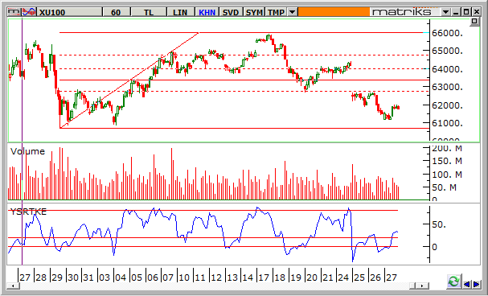
Task: Click the TL currency button
Action: [x=149, y=12]
